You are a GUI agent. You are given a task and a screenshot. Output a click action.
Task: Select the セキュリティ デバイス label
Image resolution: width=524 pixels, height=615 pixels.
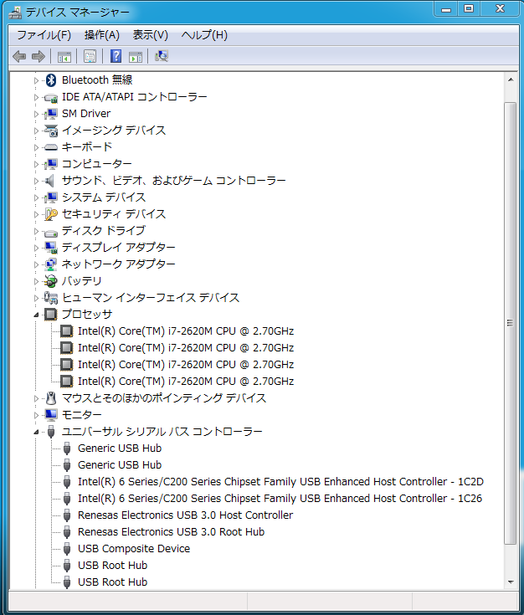click(114, 213)
